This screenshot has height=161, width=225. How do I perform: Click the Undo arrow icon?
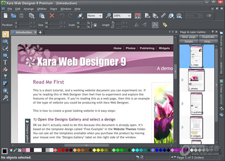click(x=62, y=16)
